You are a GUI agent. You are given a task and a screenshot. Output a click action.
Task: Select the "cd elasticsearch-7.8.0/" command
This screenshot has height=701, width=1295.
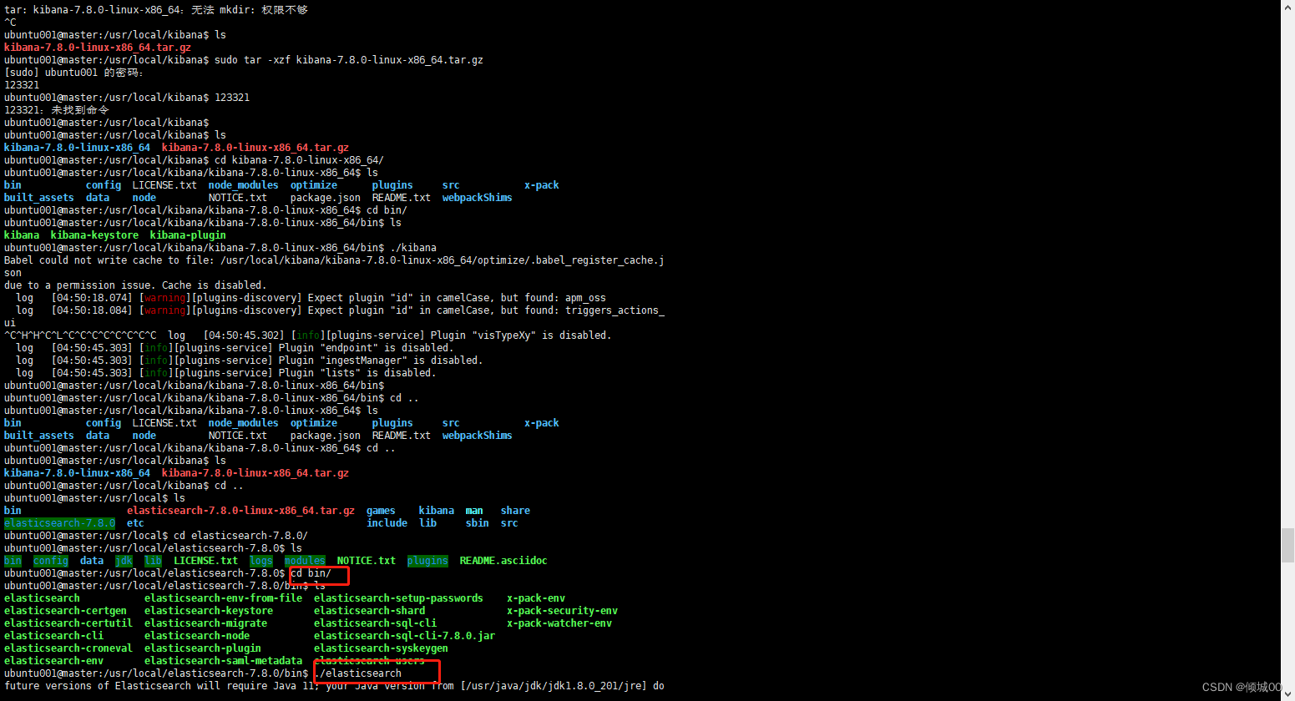point(240,536)
